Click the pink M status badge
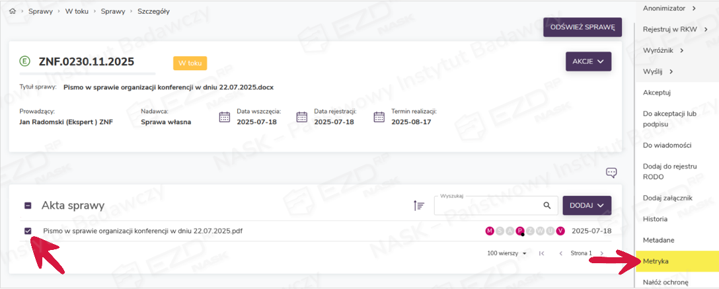Image resolution: width=719 pixels, height=289 pixels. point(490,231)
